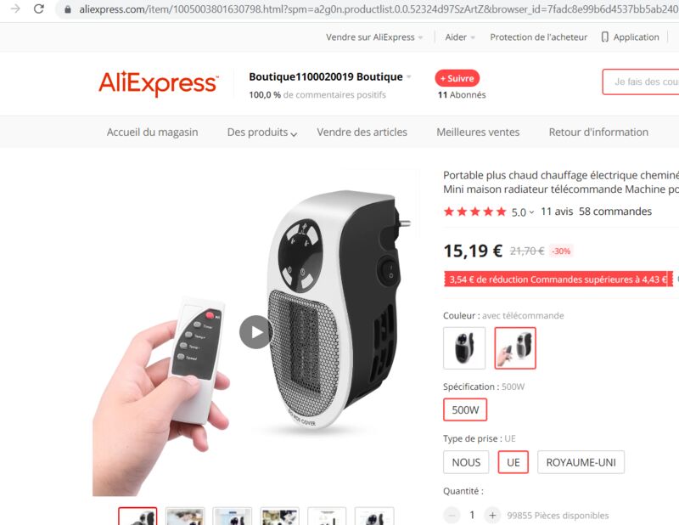Screen dimensions: 679x525
Task: Click the padlock site security icon
Action: [x=68, y=9]
